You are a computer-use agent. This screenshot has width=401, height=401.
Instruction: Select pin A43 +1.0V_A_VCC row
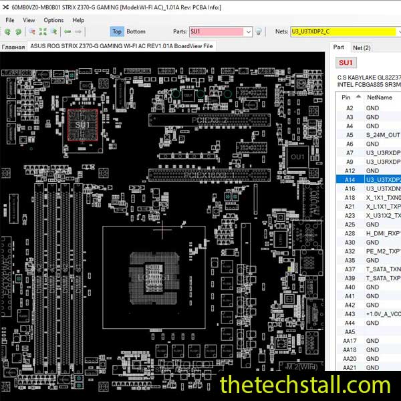click(368, 314)
